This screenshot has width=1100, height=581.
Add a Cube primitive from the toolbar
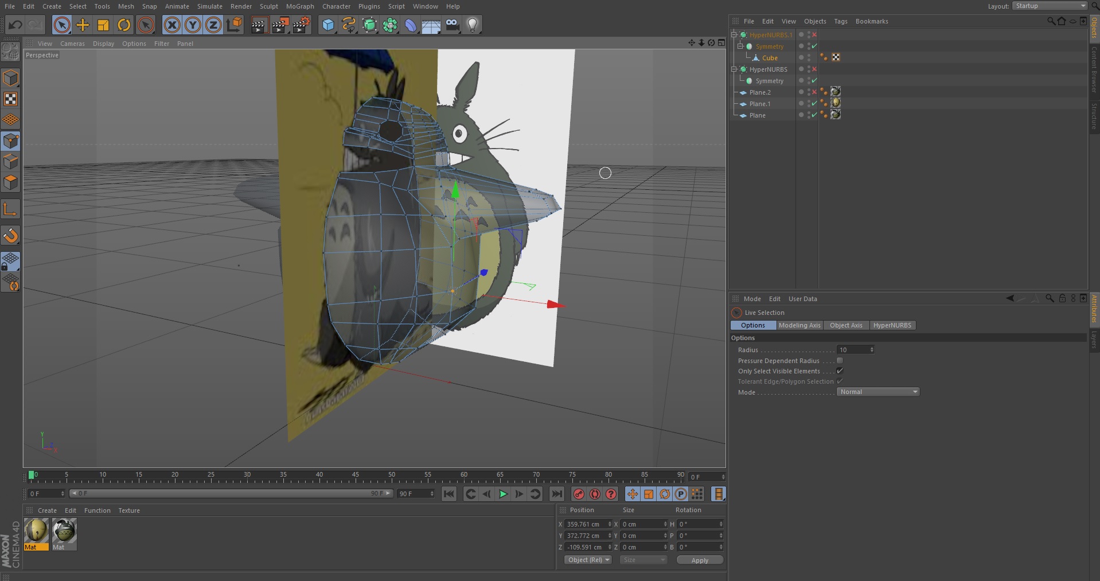tap(328, 25)
